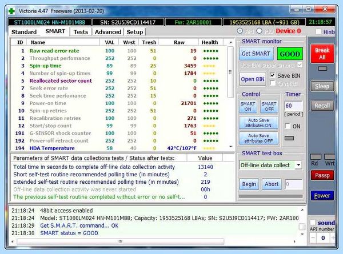Click SMART attribute list down arrow
Viewport: 343px width, 254px height.
[x=231, y=147]
